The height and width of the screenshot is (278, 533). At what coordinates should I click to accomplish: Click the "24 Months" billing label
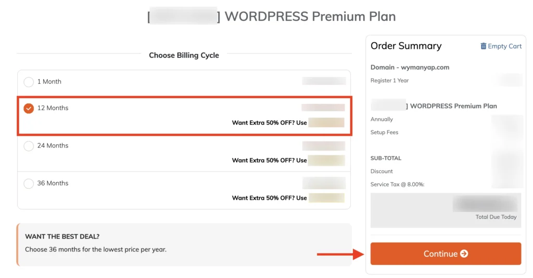point(53,145)
